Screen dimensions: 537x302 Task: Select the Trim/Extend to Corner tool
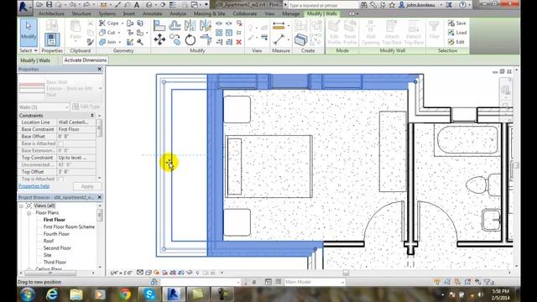[206, 39]
